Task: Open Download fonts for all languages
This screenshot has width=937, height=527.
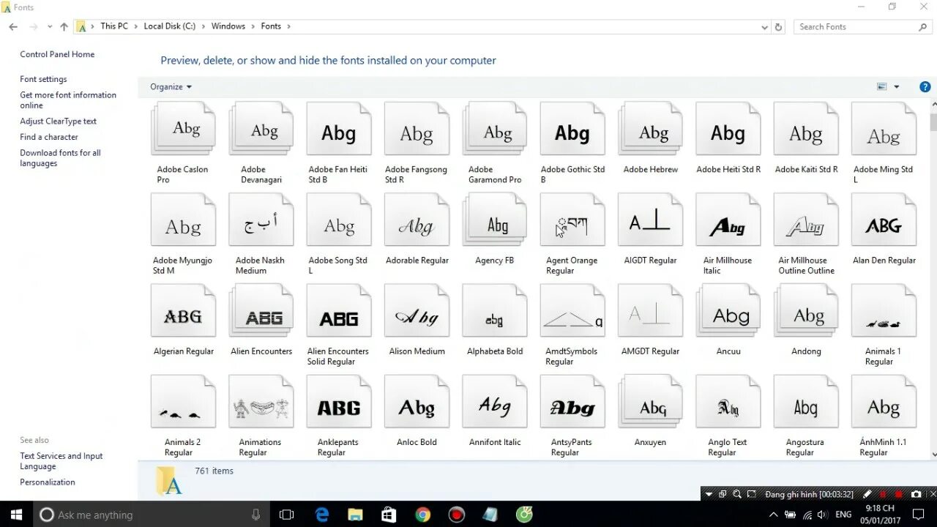Action: tap(60, 158)
